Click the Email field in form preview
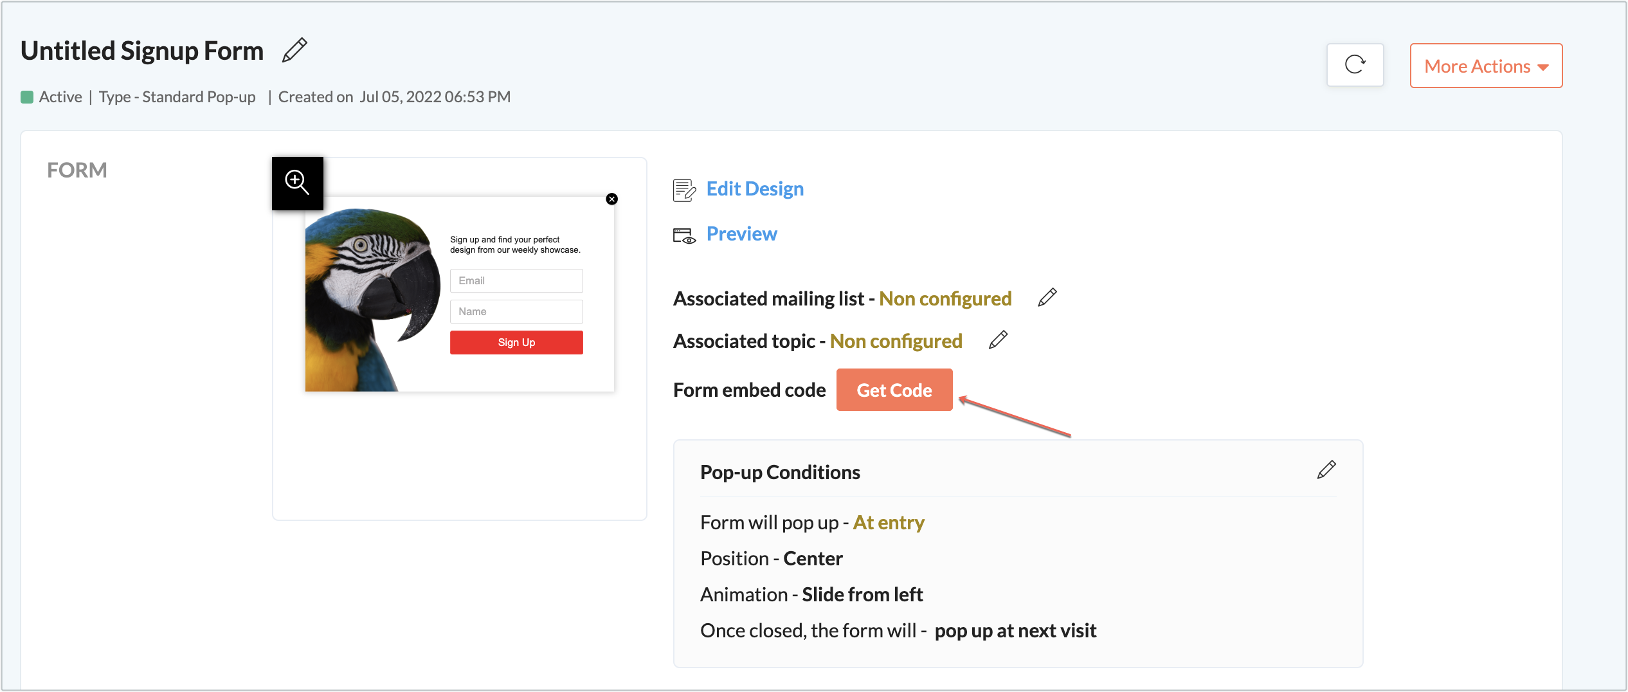The image size is (1628, 692). pyautogui.click(x=516, y=281)
